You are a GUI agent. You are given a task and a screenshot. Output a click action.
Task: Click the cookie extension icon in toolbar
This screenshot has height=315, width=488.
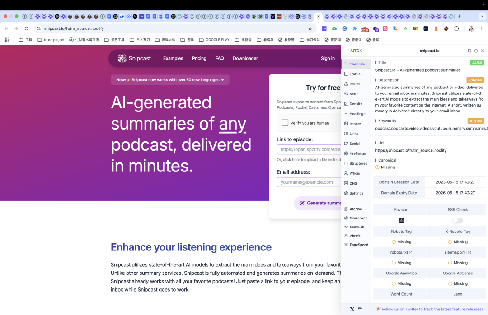pos(446,28)
